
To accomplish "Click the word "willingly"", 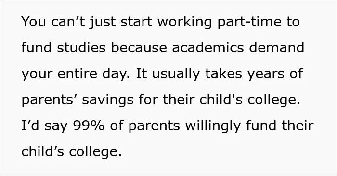I will pos(213,126).
